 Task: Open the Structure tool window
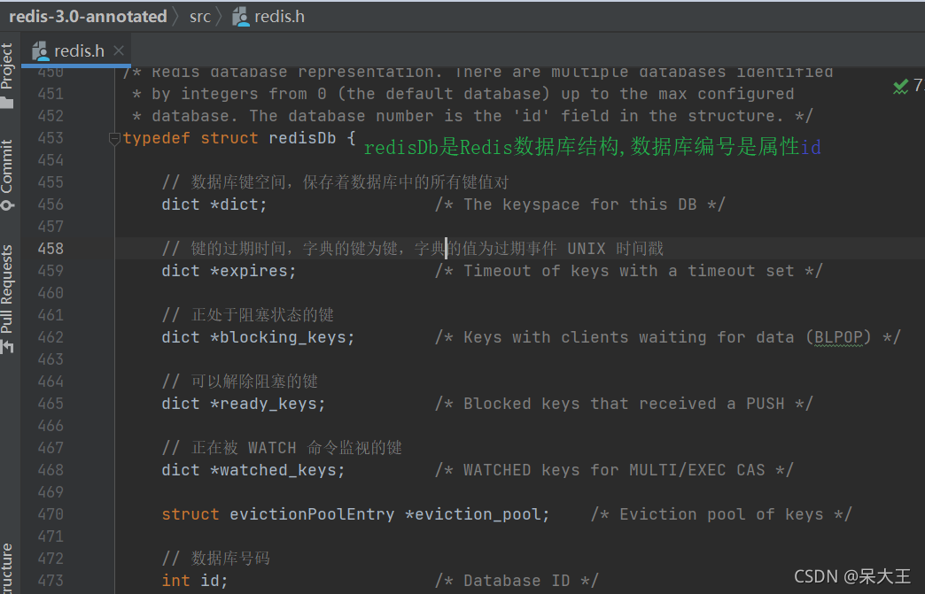point(7,568)
